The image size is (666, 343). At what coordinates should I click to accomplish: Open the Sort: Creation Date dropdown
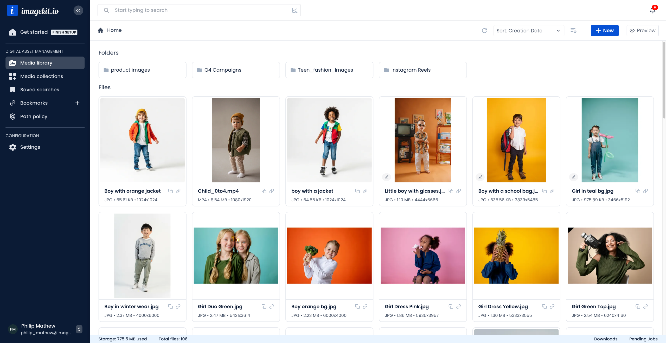pos(528,31)
